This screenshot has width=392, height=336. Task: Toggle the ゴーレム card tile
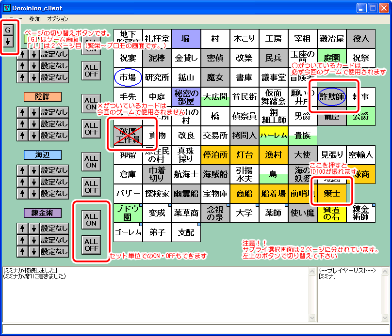pyautogui.click(x=128, y=232)
